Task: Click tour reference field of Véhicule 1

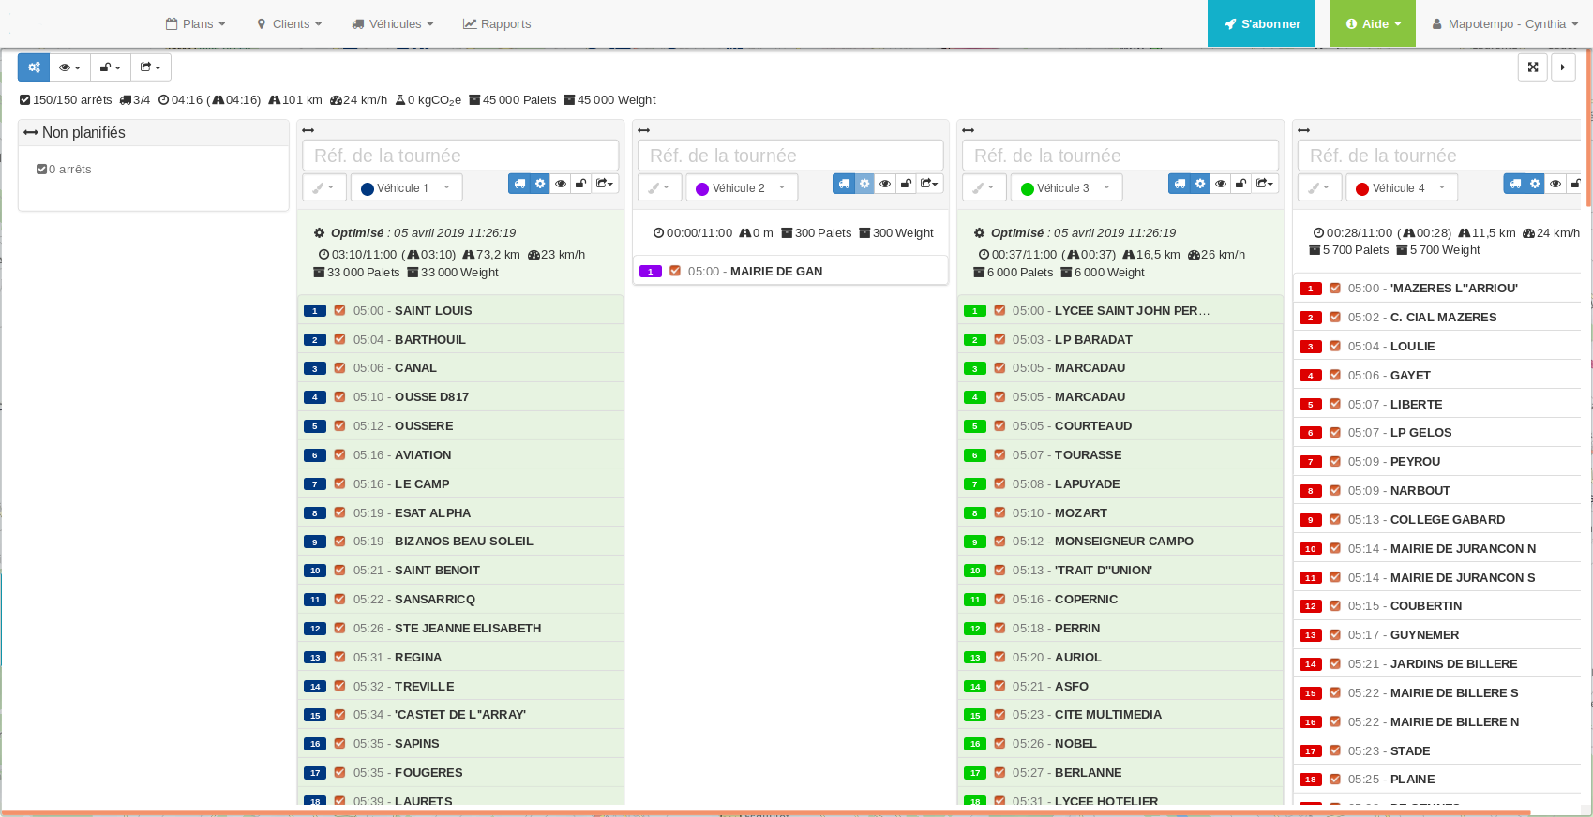Action: coord(460,156)
